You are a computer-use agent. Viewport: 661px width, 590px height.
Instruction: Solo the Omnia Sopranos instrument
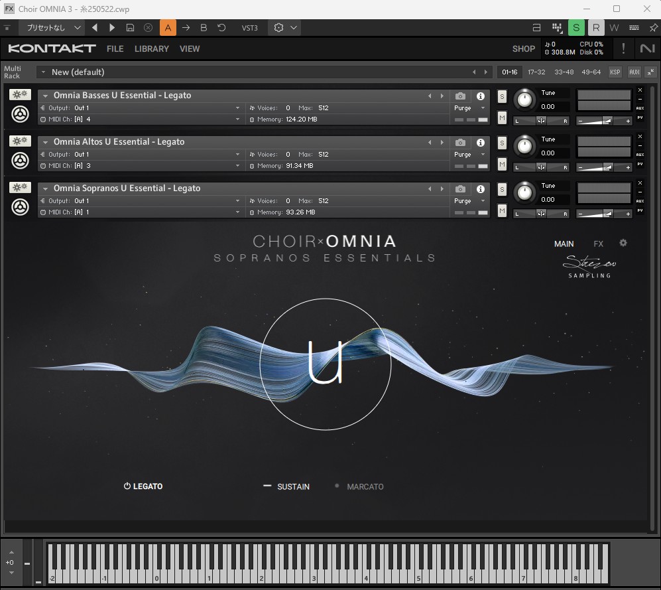[502, 189]
